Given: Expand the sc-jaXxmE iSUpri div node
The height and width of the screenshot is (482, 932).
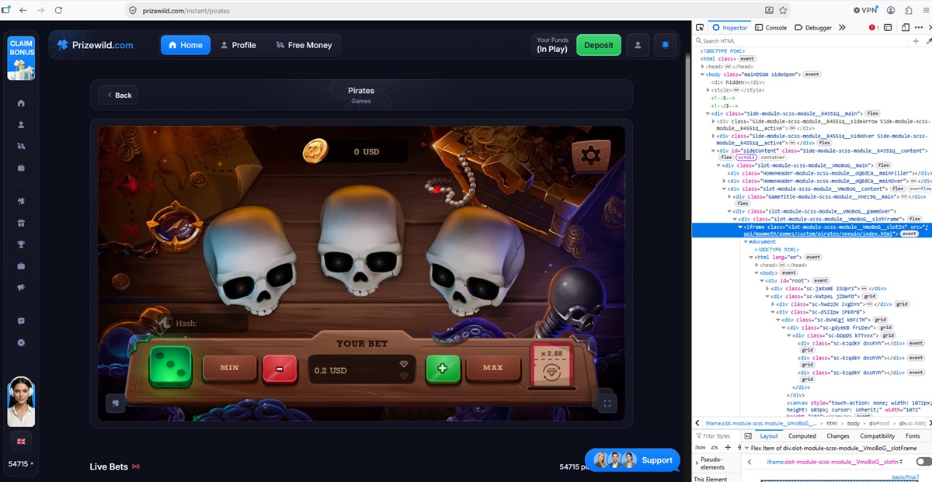Looking at the screenshot, I should (x=767, y=288).
